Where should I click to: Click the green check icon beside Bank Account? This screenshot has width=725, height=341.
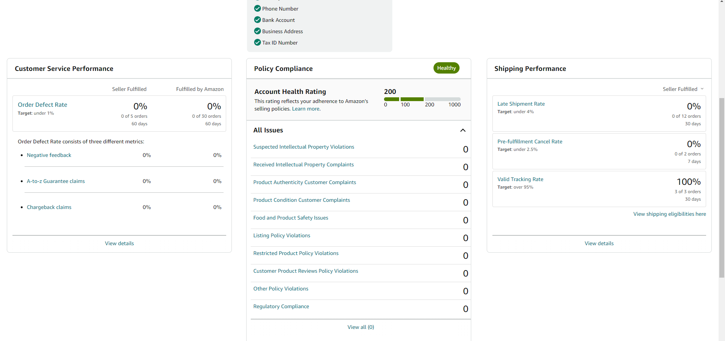pos(258,20)
